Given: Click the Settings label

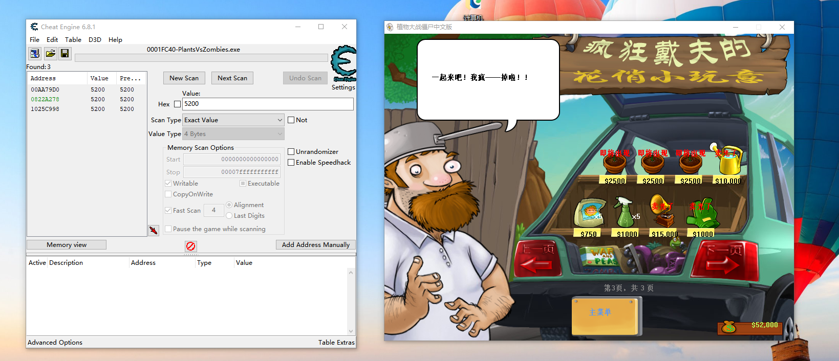Looking at the screenshot, I should (x=343, y=87).
